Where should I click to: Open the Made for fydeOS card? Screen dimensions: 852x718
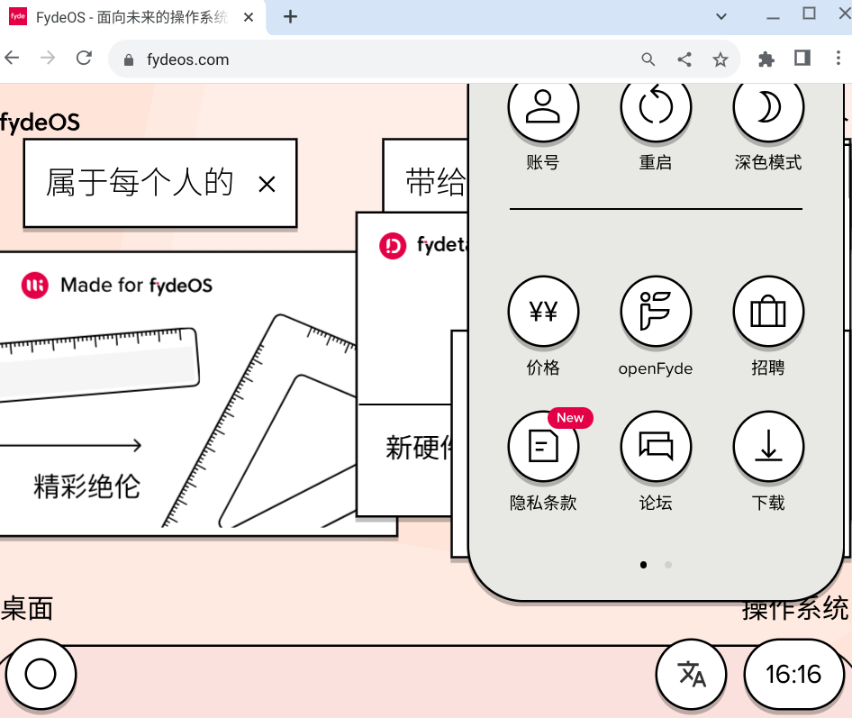tap(179, 394)
